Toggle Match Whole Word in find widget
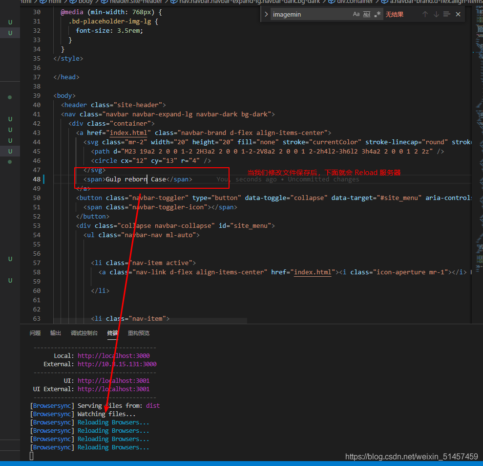 pos(367,14)
